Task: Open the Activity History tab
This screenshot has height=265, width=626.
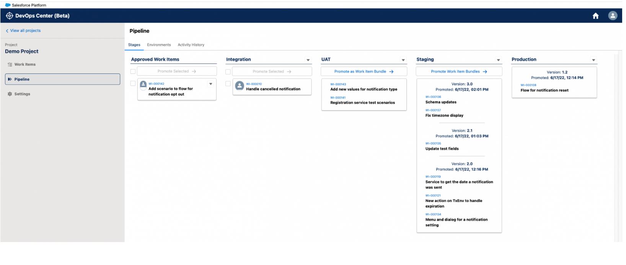Action: (x=191, y=45)
